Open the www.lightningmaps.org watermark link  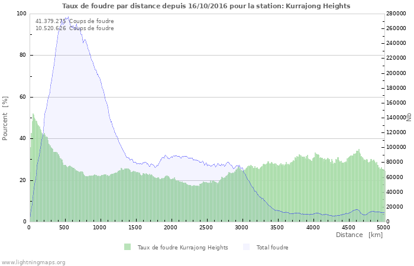tap(33, 262)
